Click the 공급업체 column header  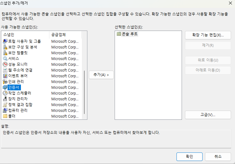[65, 35]
